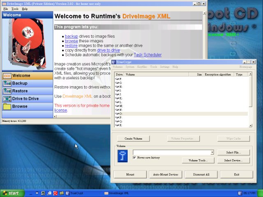Image resolution: width=263 pixels, height=197 pixels.
Task: Click the Start button on the taskbar
Action: [x=12, y=193]
